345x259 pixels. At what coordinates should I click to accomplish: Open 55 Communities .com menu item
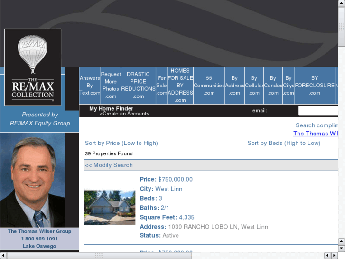209,86
